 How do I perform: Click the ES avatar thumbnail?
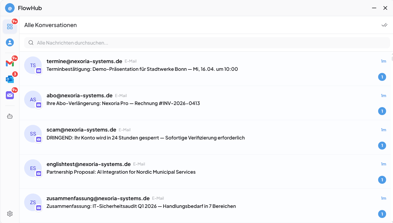33,168
